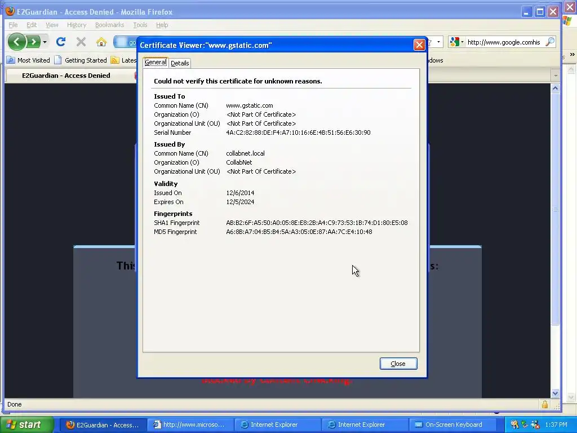The width and height of the screenshot is (577, 433).
Task: Click the page scrollbar down arrow
Action: [x=555, y=393]
